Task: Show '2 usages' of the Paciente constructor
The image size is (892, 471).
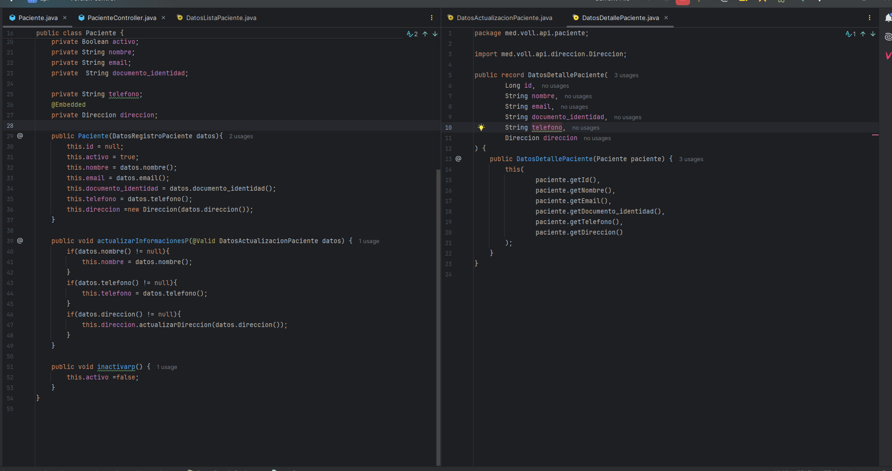Action: (x=241, y=136)
